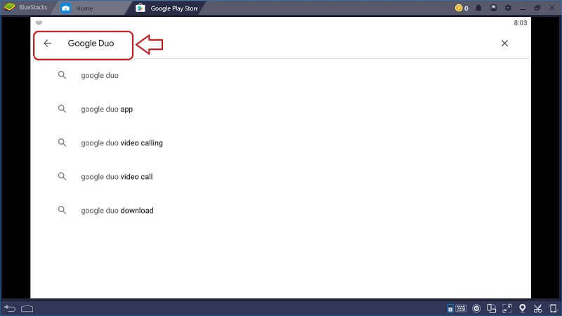Clear the search text with the X
The height and width of the screenshot is (316, 562).
coord(504,44)
